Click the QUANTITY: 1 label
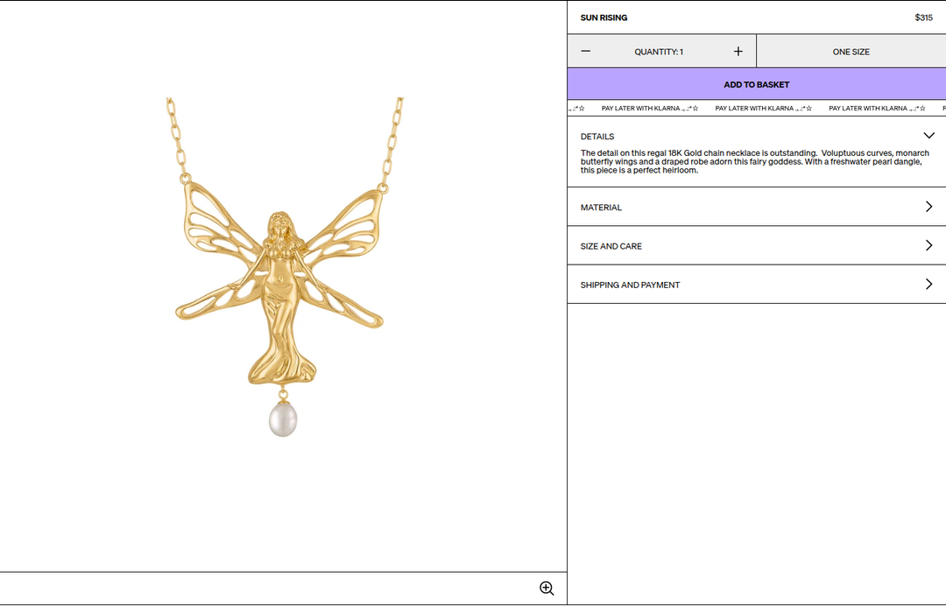The height and width of the screenshot is (606, 946). tap(659, 52)
